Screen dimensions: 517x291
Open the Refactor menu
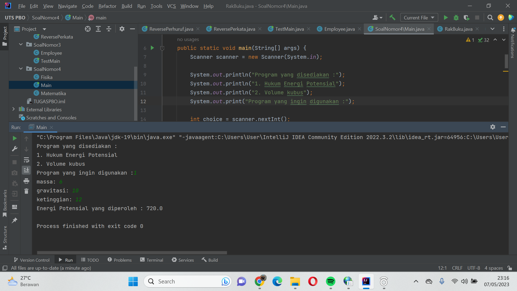point(107,6)
